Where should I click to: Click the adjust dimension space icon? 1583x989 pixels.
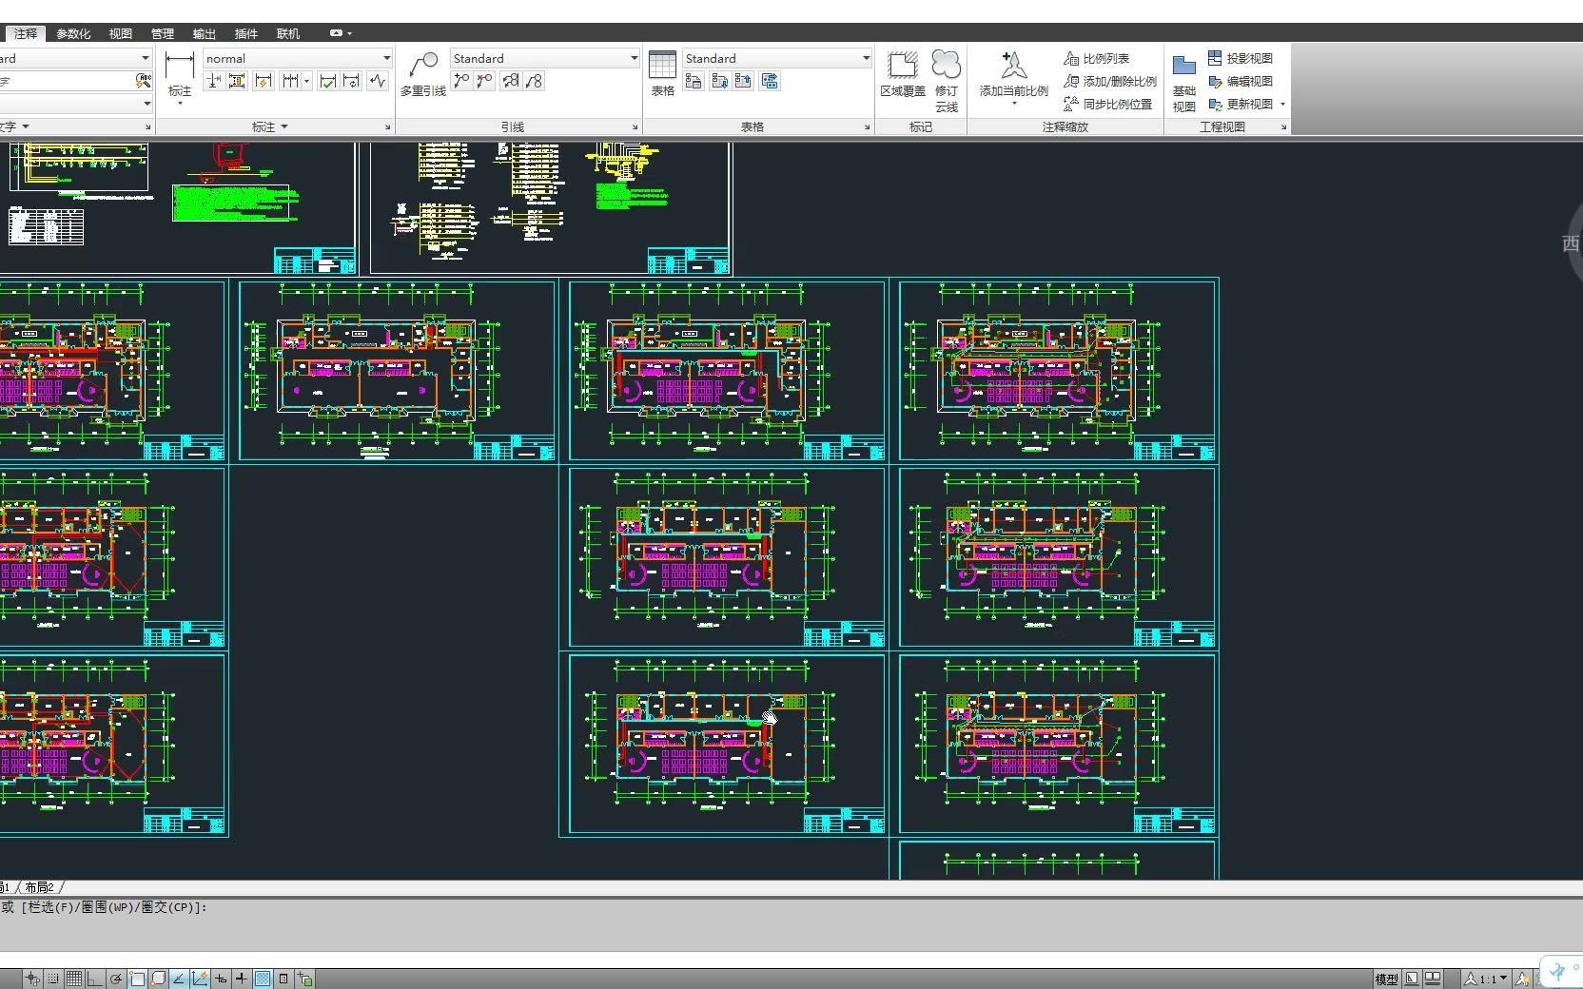point(238,81)
